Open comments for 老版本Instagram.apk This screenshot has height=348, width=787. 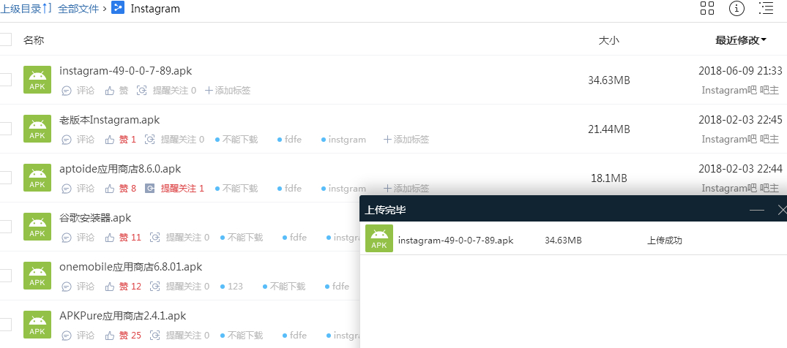pos(78,140)
